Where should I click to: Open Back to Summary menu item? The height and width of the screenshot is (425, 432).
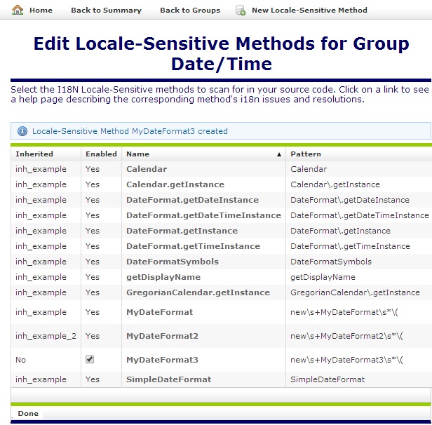click(x=106, y=11)
